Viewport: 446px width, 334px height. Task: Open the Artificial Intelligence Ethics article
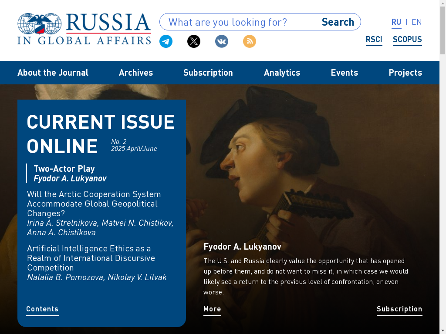click(91, 258)
